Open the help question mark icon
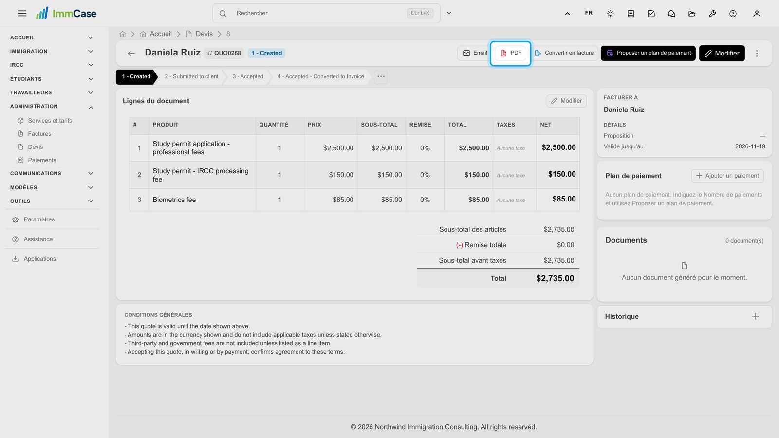 [733, 14]
